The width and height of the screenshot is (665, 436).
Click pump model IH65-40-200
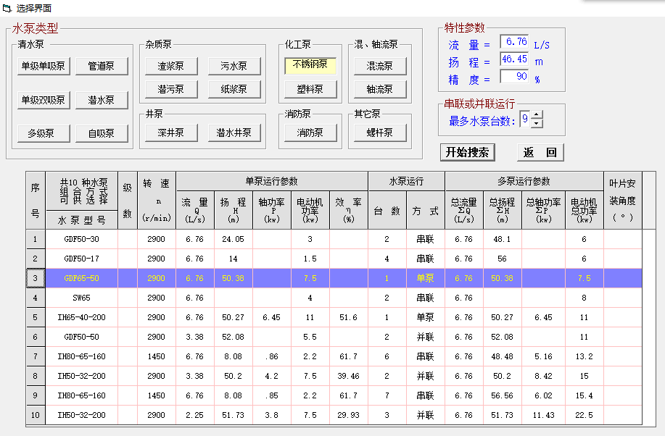(81, 317)
